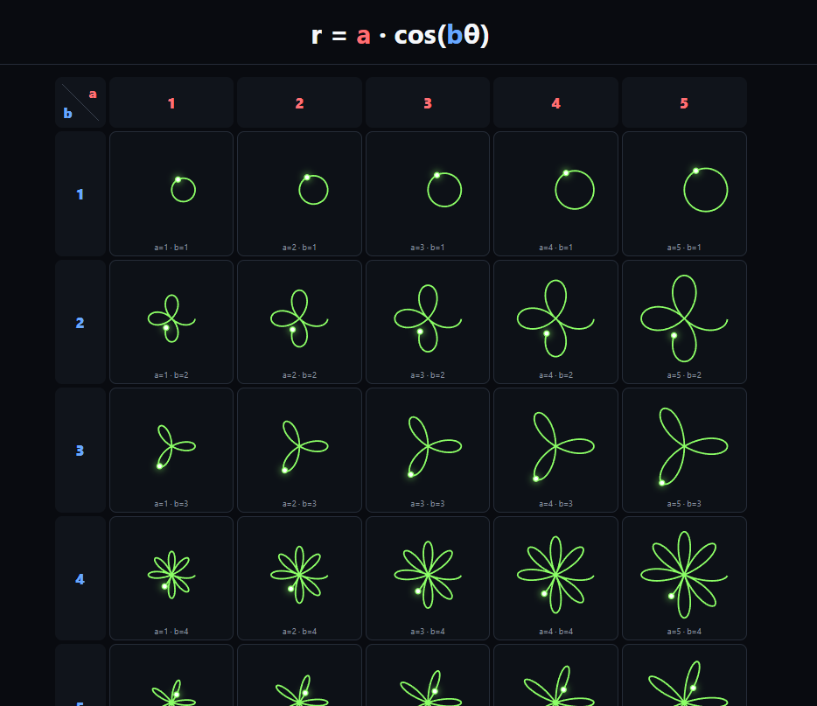Click the formula title r = a · cos(bθ)

[x=400, y=35]
